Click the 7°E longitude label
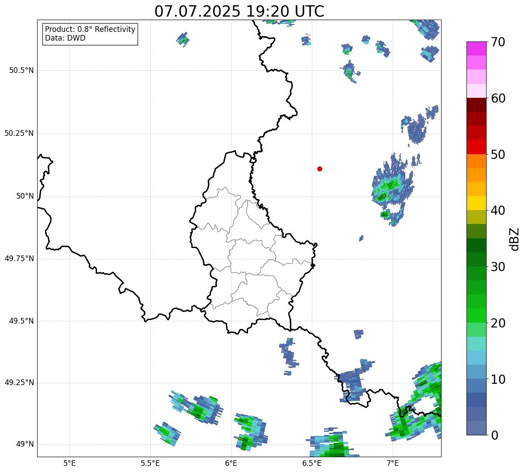The height and width of the screenshot is (472, 525). point(393,463)
